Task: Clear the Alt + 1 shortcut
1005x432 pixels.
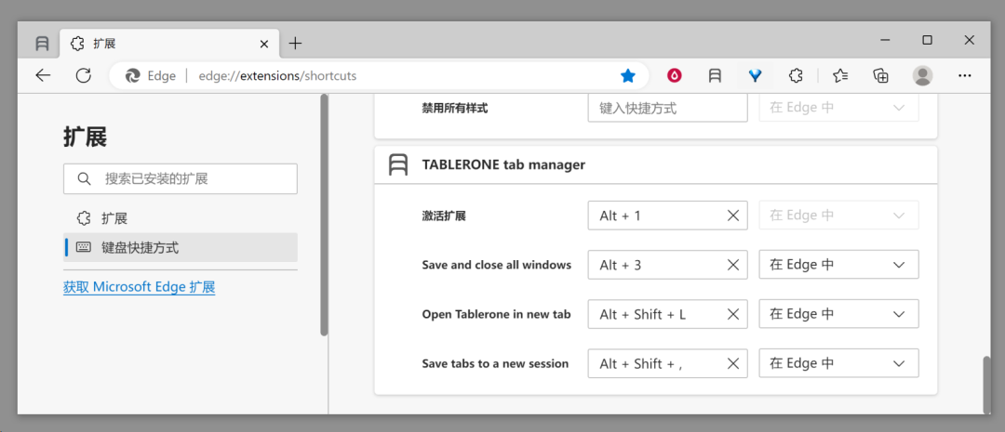Action: click(x=733, y=216)
